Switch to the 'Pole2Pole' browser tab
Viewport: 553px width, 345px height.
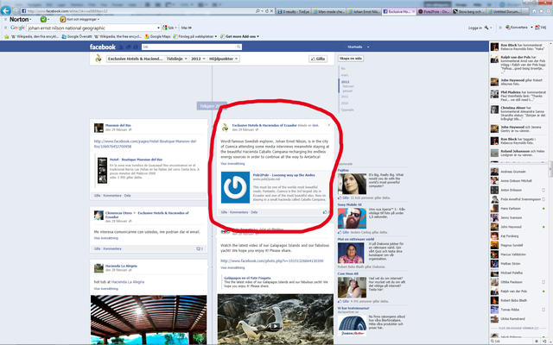434,11
